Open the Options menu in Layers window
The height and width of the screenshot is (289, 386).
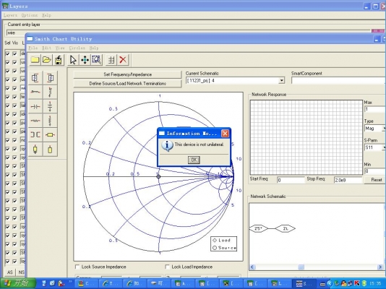30,15
